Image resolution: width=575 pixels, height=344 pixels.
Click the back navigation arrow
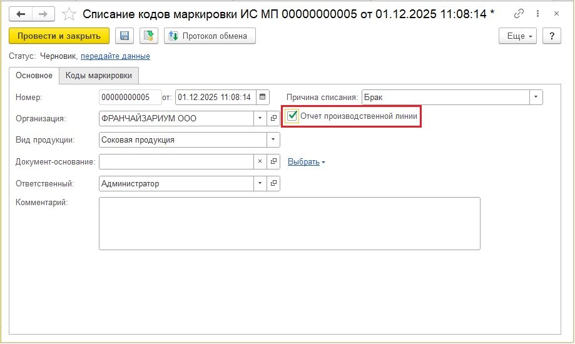pyautogui.click(x=21, y=14)
